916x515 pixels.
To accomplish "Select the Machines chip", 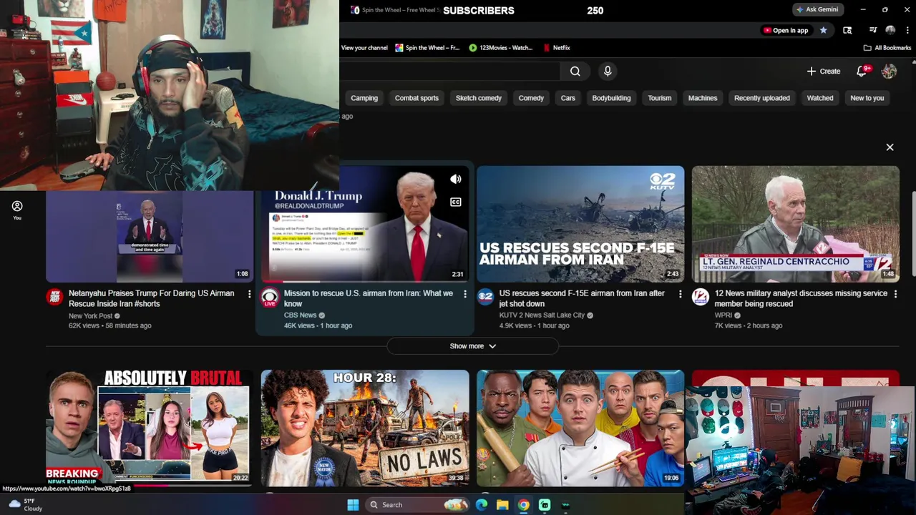I will (x=703, y=98).
